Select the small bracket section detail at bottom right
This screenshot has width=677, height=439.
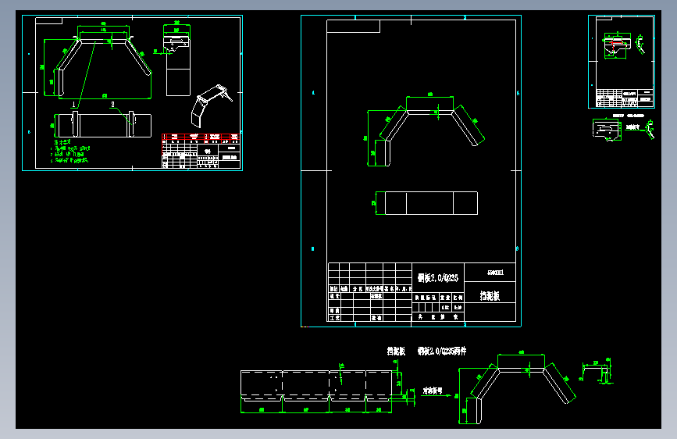597,372
